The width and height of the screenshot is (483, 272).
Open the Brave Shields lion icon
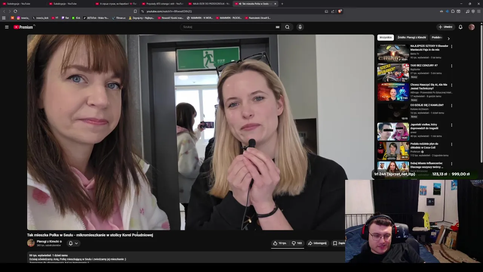(x=340, y=11)
